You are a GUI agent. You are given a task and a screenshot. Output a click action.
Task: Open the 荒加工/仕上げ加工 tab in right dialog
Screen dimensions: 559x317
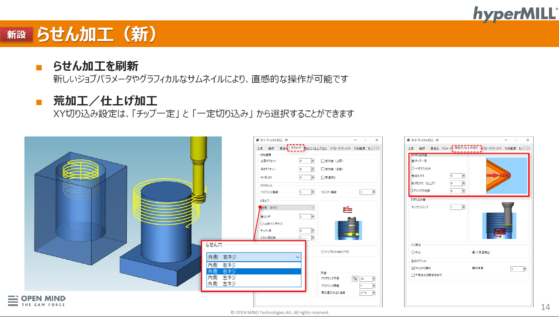click(x=466, y=148)
